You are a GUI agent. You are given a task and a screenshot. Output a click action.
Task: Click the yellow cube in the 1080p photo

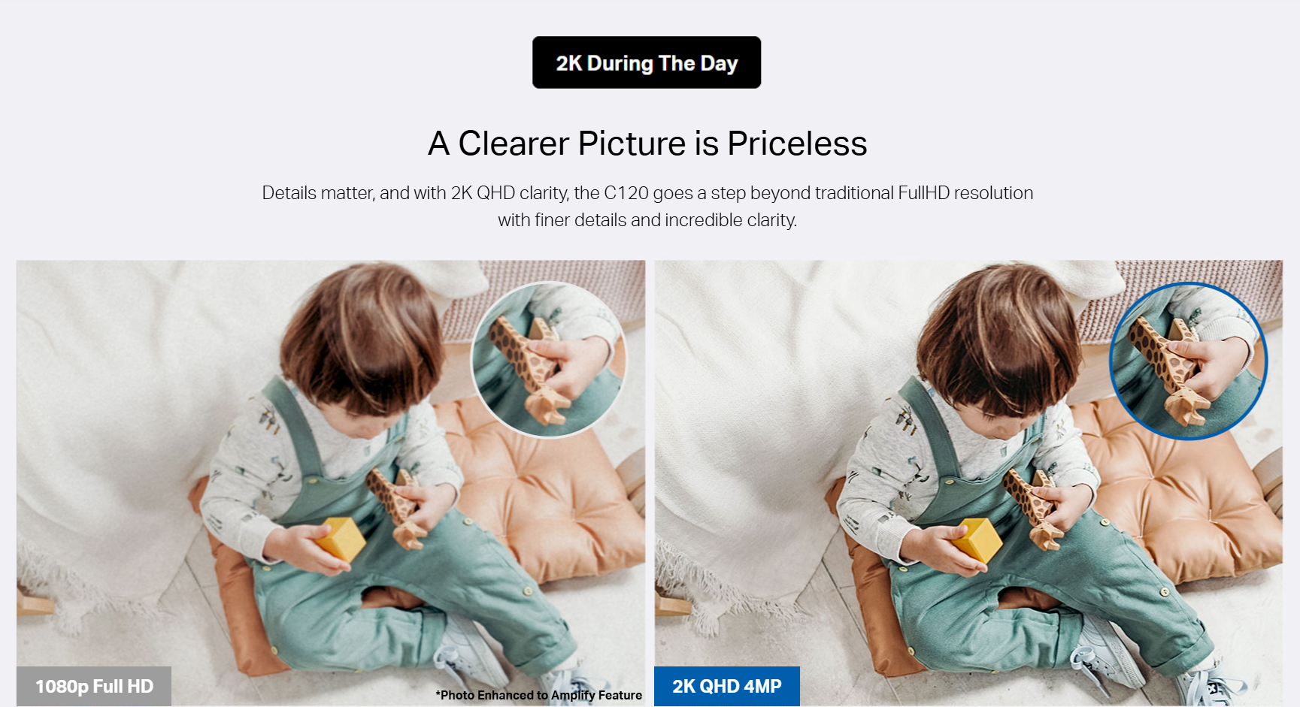click(x=341, y=538)
